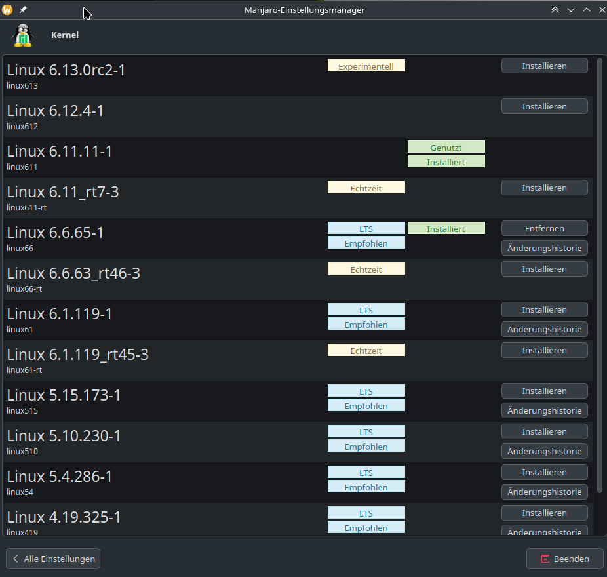This screenshot has height=577, width=607.
Task: Click the linux61-rt package name
Action: 24,370
